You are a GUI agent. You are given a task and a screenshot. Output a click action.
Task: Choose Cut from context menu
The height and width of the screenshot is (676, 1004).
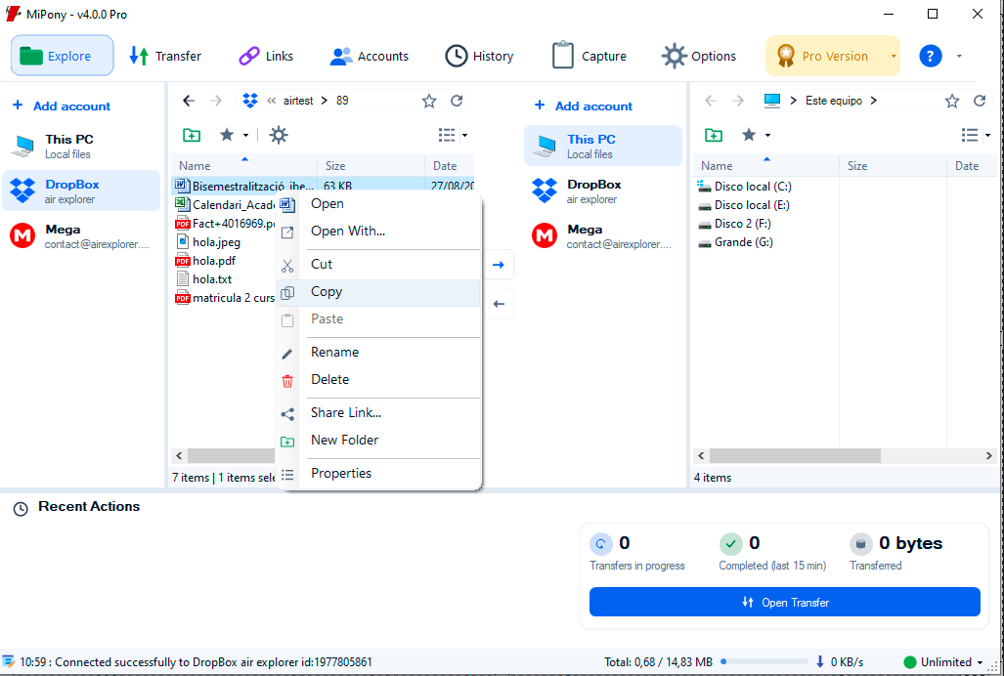[377, 264]
